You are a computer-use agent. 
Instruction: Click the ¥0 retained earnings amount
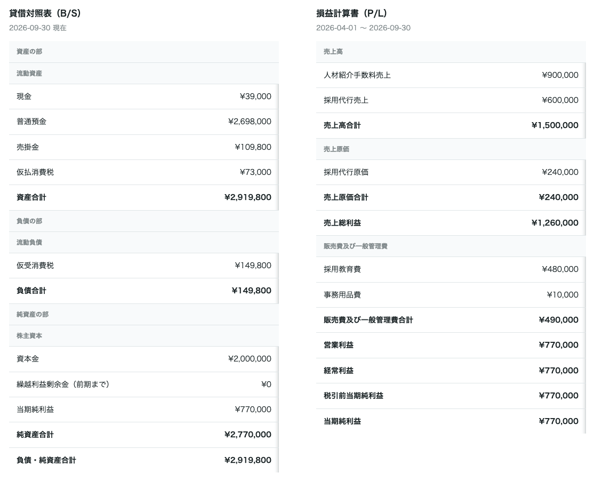point(266,384)
